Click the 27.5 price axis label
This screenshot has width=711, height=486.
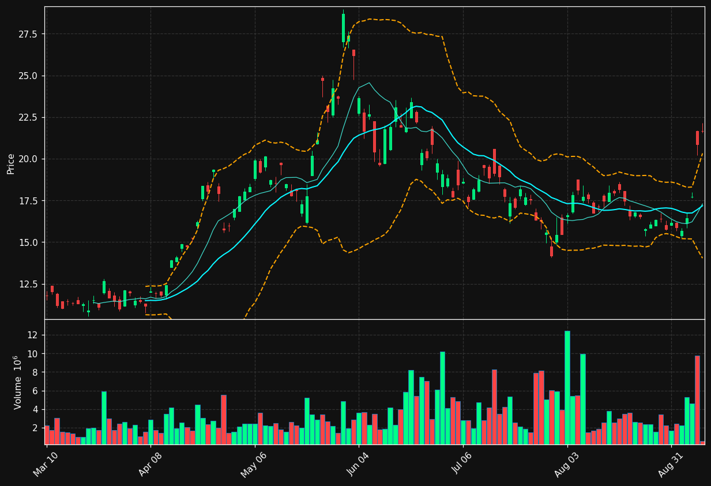pos(27,34)
